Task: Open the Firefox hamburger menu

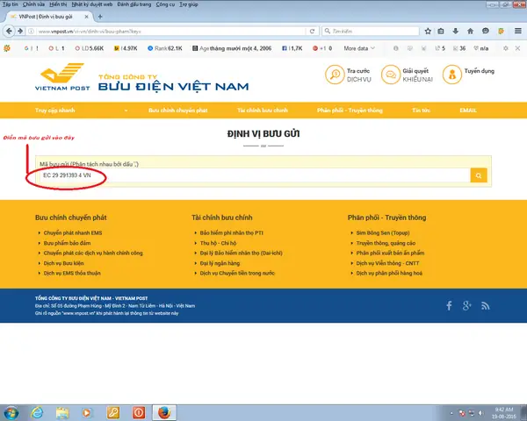Action: (518, 32)
